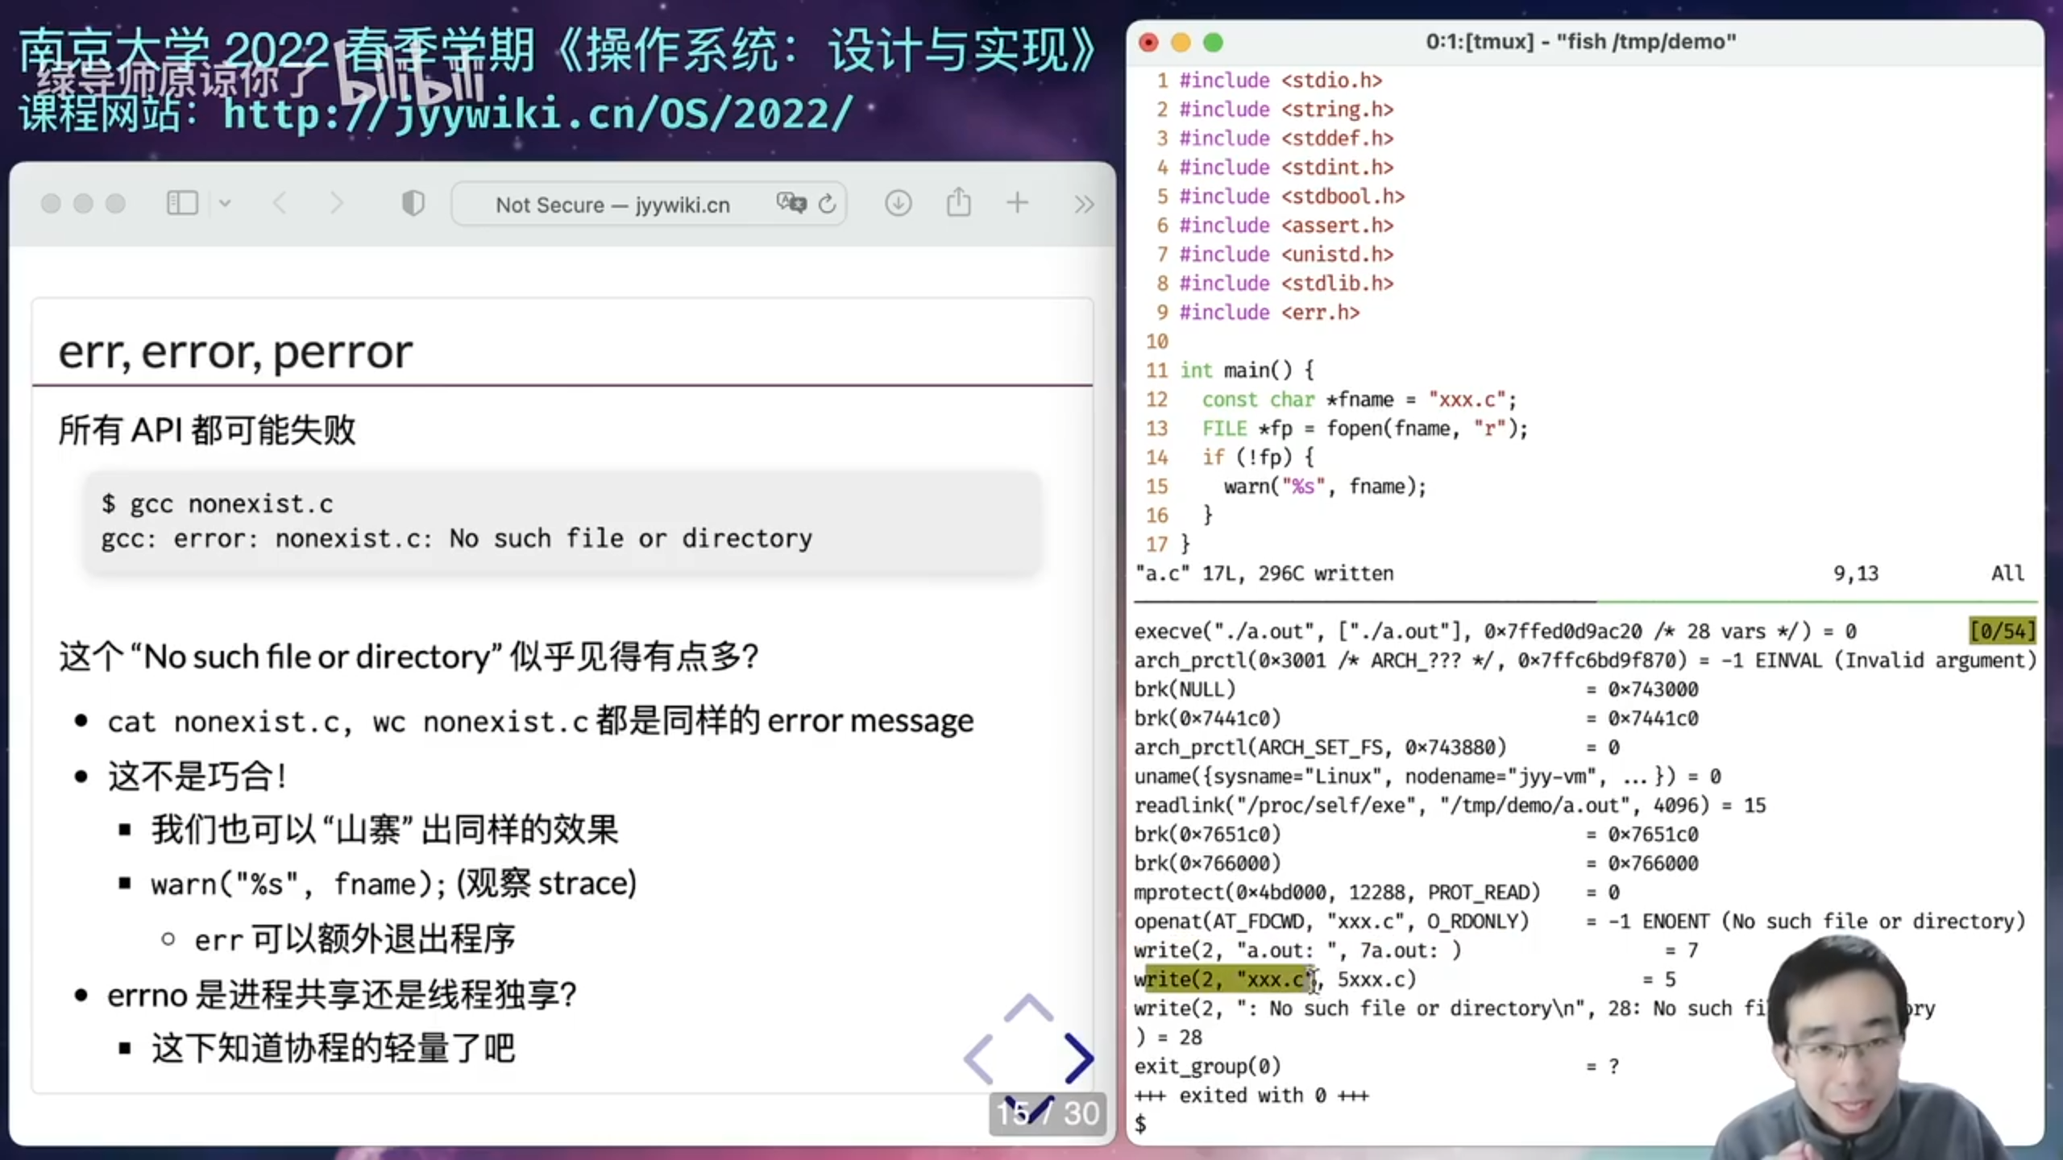Viewport: 2063px width, 1160px height.
Task: Translate the page with the translate icon
Action: 791,203
